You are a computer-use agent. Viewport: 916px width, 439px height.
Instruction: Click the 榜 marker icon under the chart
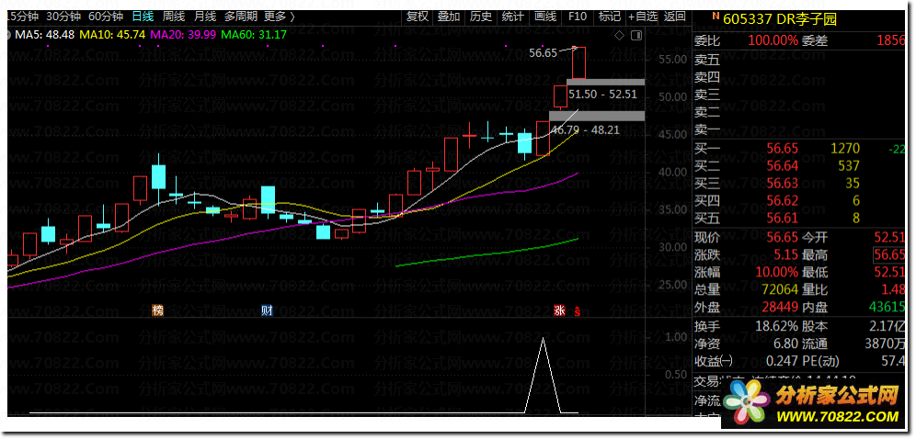(158, 310)
